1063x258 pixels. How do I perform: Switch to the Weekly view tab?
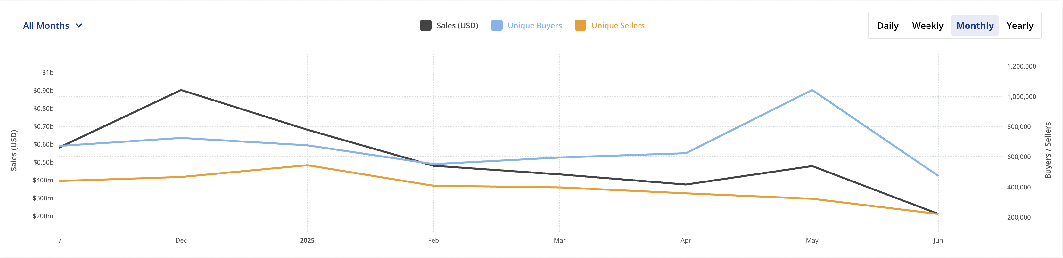coord(928,25)
